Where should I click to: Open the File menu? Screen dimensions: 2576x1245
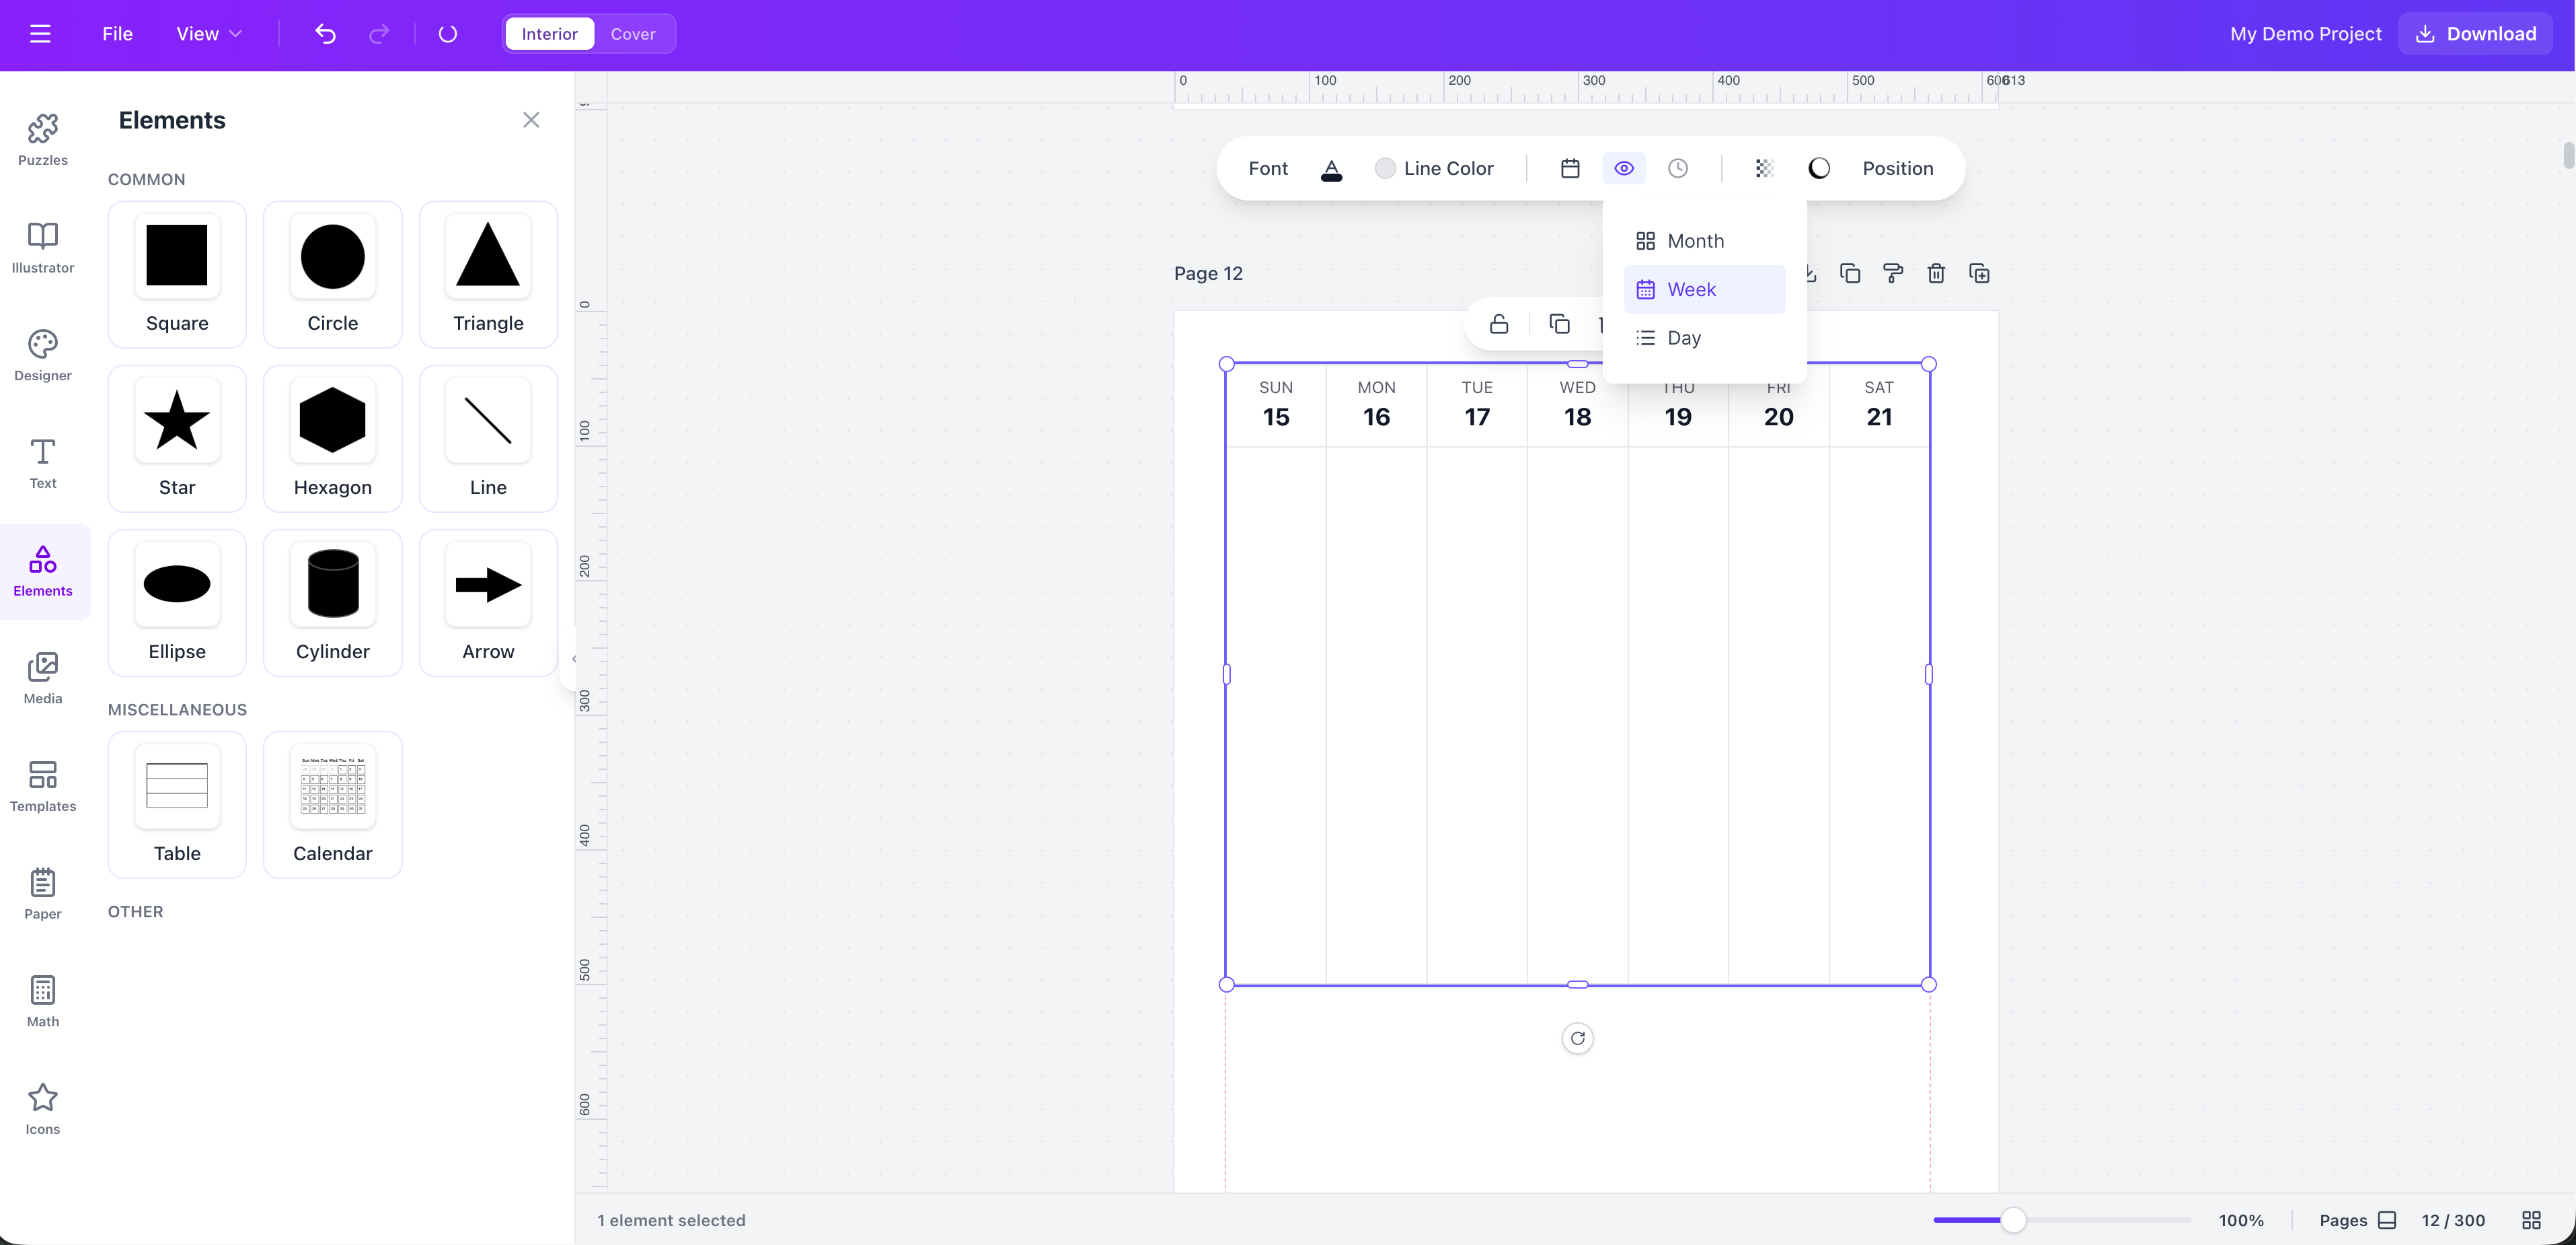[117, 33]
